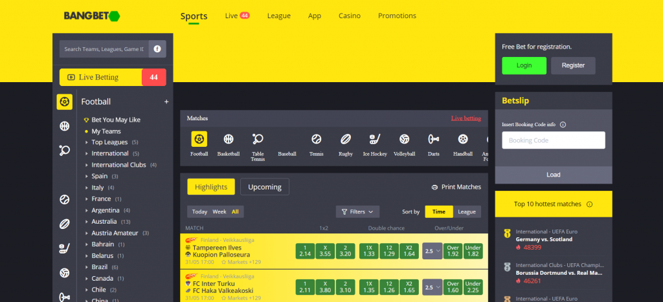Screen dimensions: 663x302
Task: Click the printer icon next to Print Matches
Action: (434, 187)
